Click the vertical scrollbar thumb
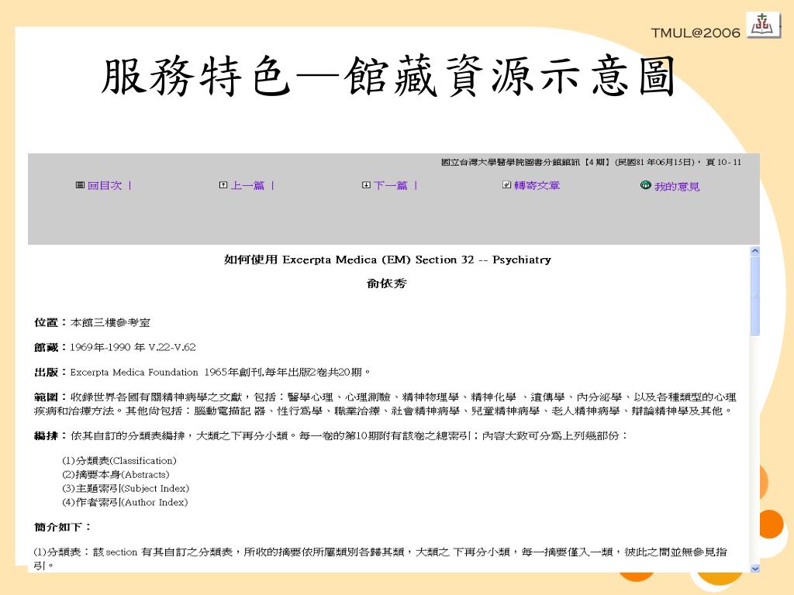Screen dimensions: 794x595 point(755,295)
